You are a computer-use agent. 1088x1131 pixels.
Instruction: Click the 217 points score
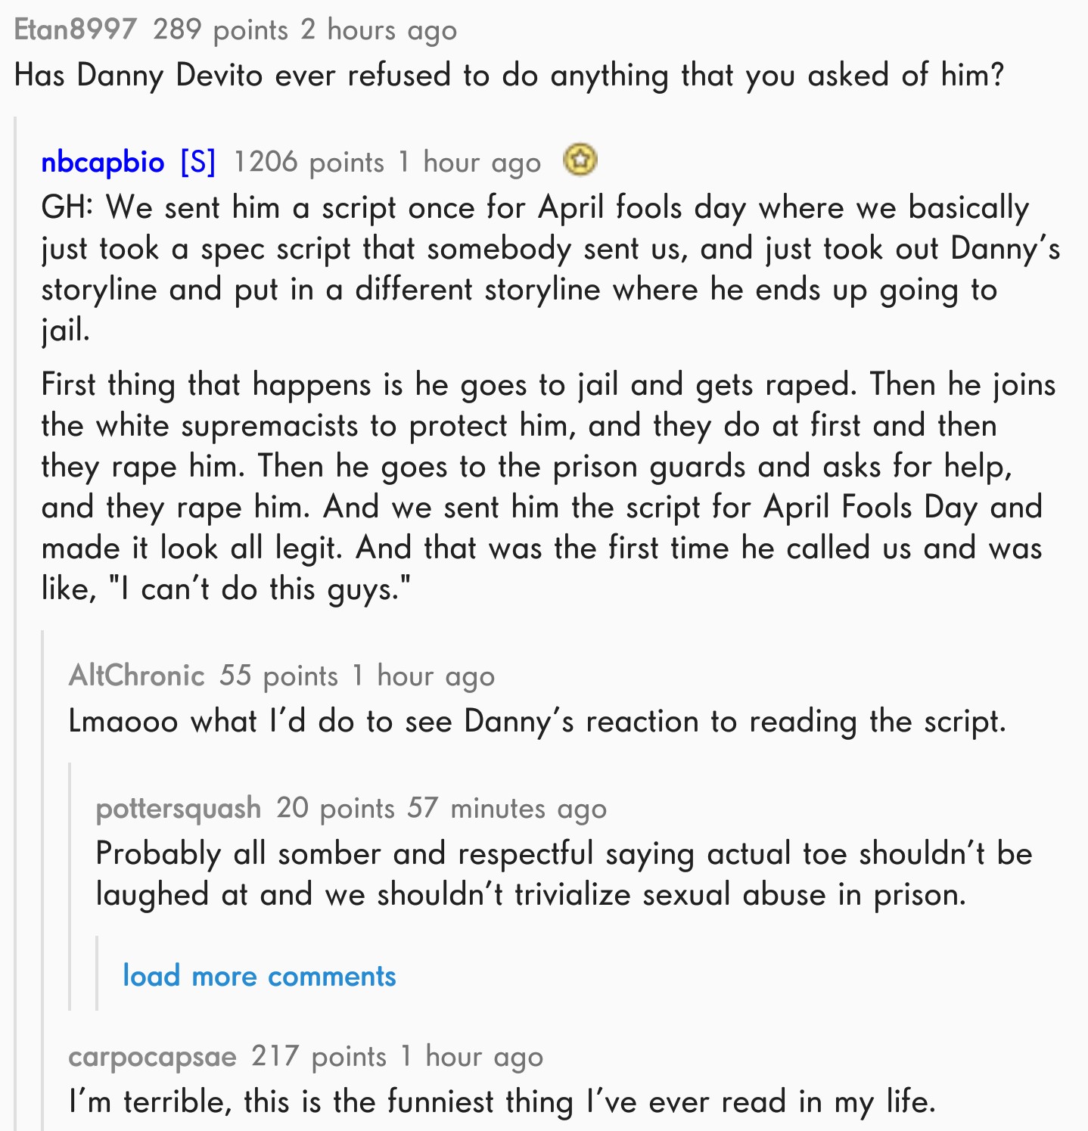pos(319,1056)
